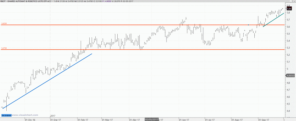Click the "1 d" timeframe indicator in header

coord(55,1)
